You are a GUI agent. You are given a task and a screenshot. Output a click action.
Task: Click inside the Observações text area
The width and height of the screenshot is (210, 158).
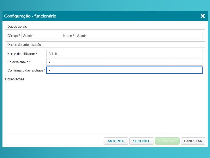pyautogui.click(x=105, y=108)
